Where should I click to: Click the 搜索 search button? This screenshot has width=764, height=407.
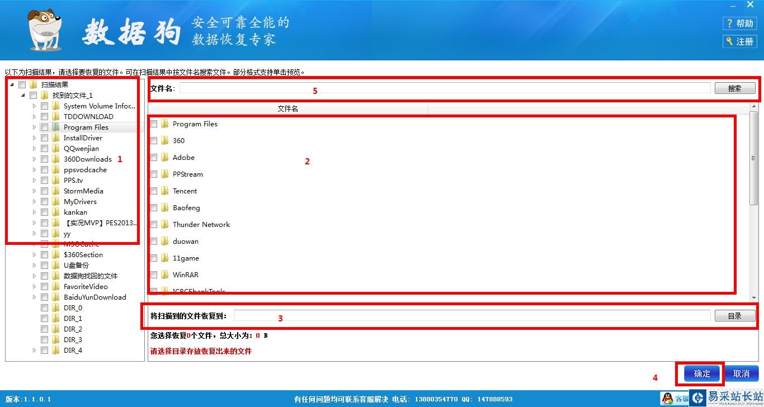pos(735,88)
